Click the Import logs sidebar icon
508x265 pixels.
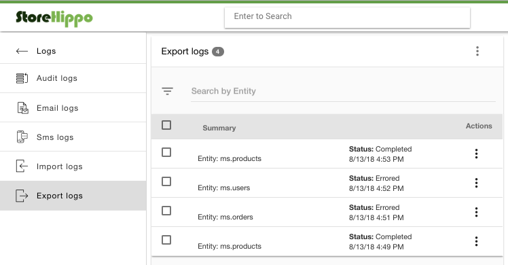point(22,166)
